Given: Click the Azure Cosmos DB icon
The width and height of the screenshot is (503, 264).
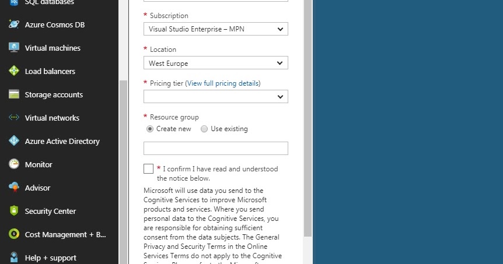Looking at the screenshot, I should click(x=14, y=24).
